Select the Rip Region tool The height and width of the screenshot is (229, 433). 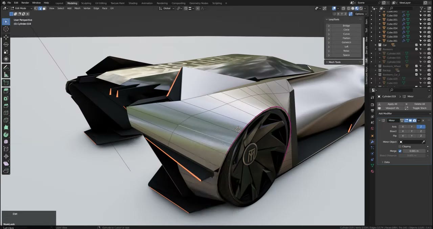click(x=6, y=171)
